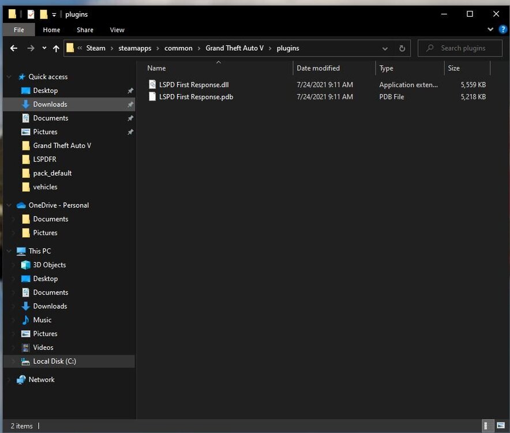Screen dimensions: 510x433
Task: Open address bar previous locations dropdown
Action: pyautogui.click(x=385, y=48)
